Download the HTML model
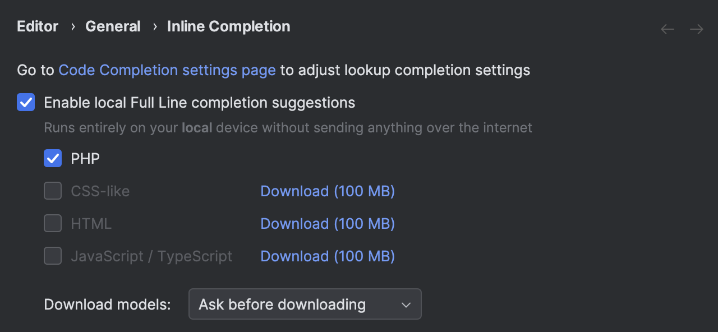Image resolution: width=718 pixels, height=332 pixels. (x=327, y=224)
